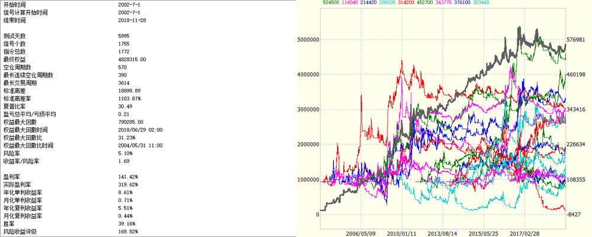Click the 实际盈利率 value 319.62%
592x237 pixels.
[x=128, y=185]
